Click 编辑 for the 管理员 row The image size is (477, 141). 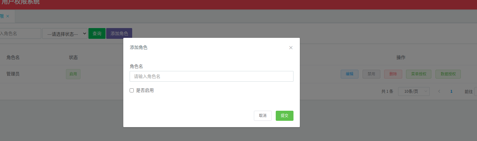click(350, 74)
